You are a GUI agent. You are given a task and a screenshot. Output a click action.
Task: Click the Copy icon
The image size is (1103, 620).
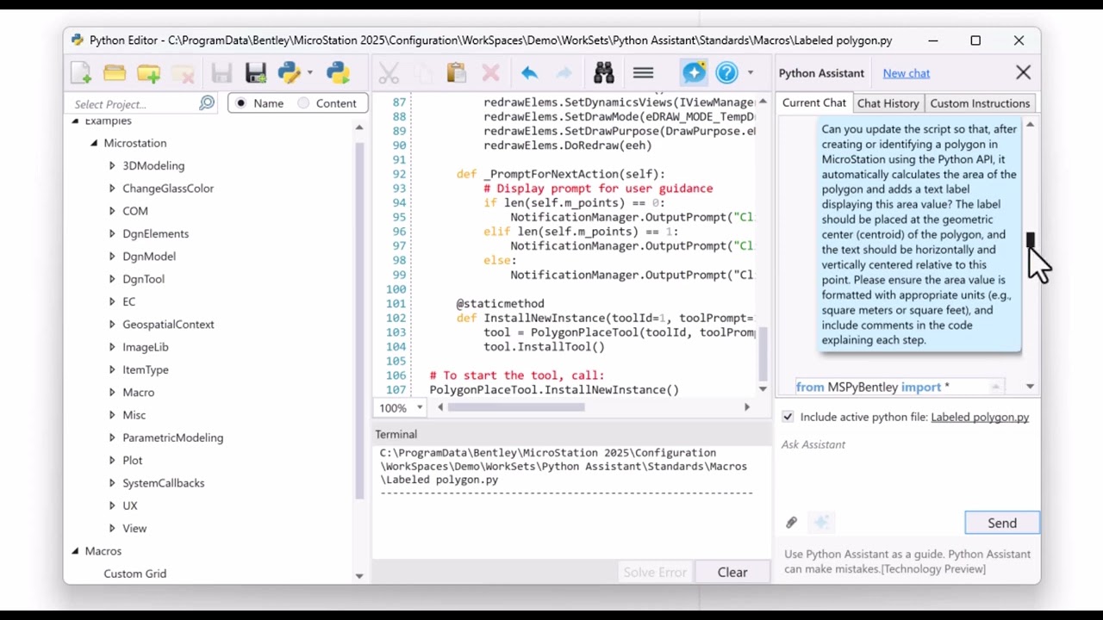pos(422,73)
